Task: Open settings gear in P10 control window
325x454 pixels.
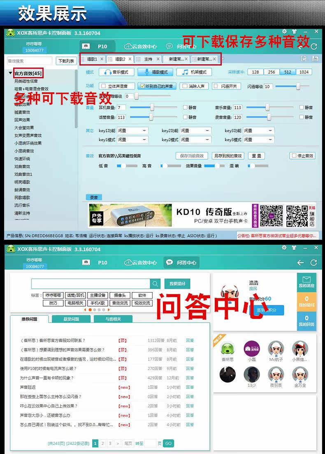Action: coord(285,31)
